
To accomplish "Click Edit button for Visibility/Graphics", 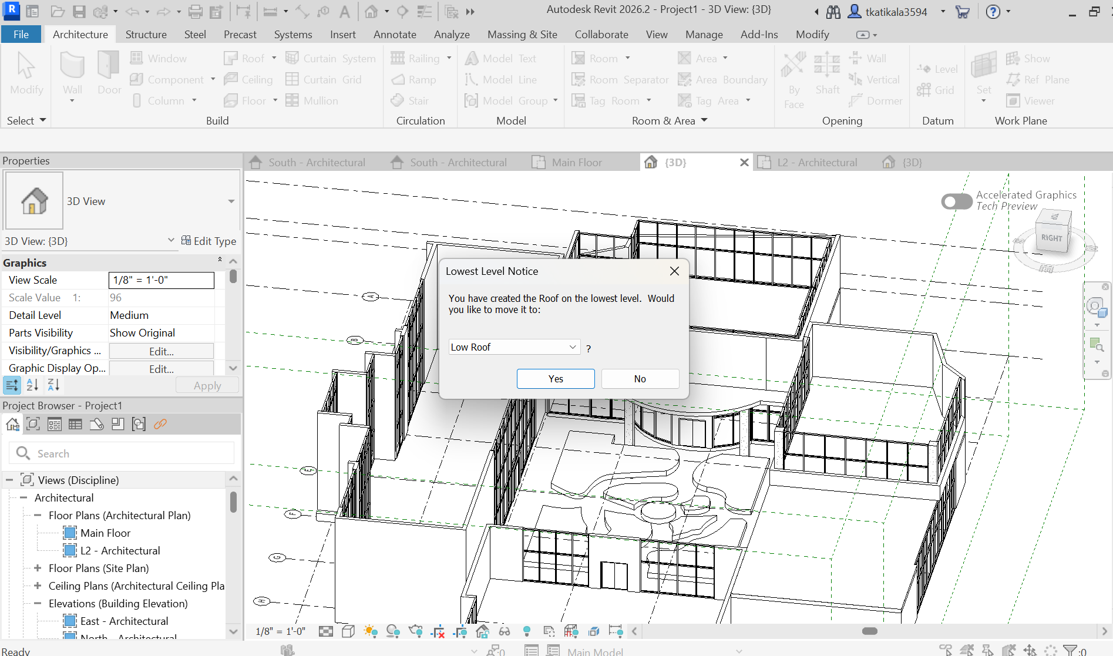I will 162,351.
